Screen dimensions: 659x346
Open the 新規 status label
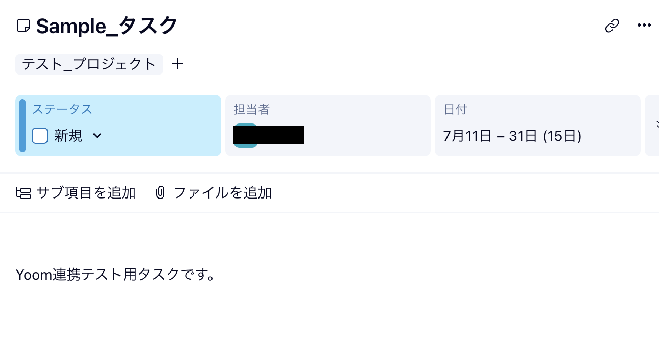point(68,136)
